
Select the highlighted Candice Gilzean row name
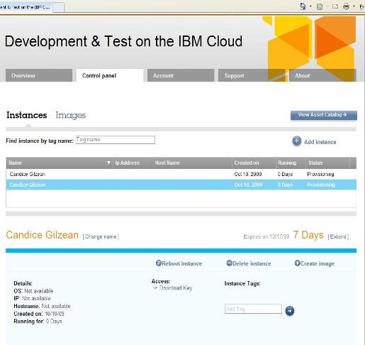[x=28, y=185]
